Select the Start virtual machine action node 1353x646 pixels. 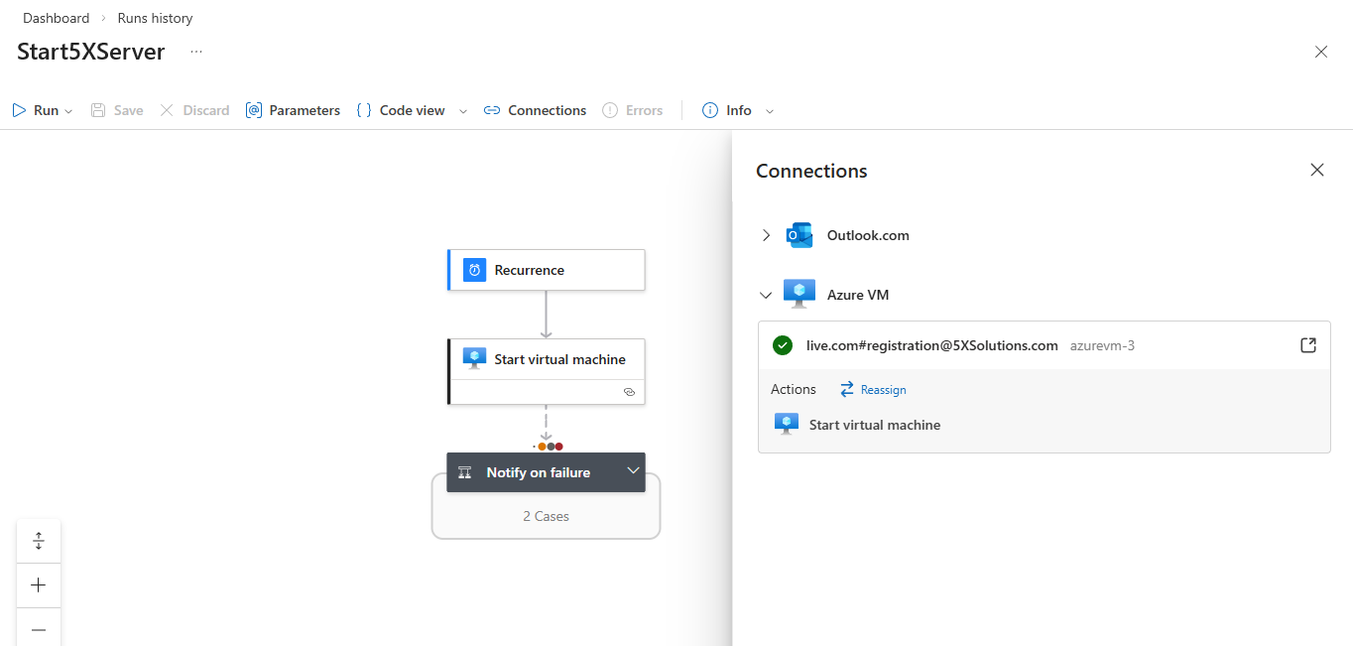pos(547,371)
